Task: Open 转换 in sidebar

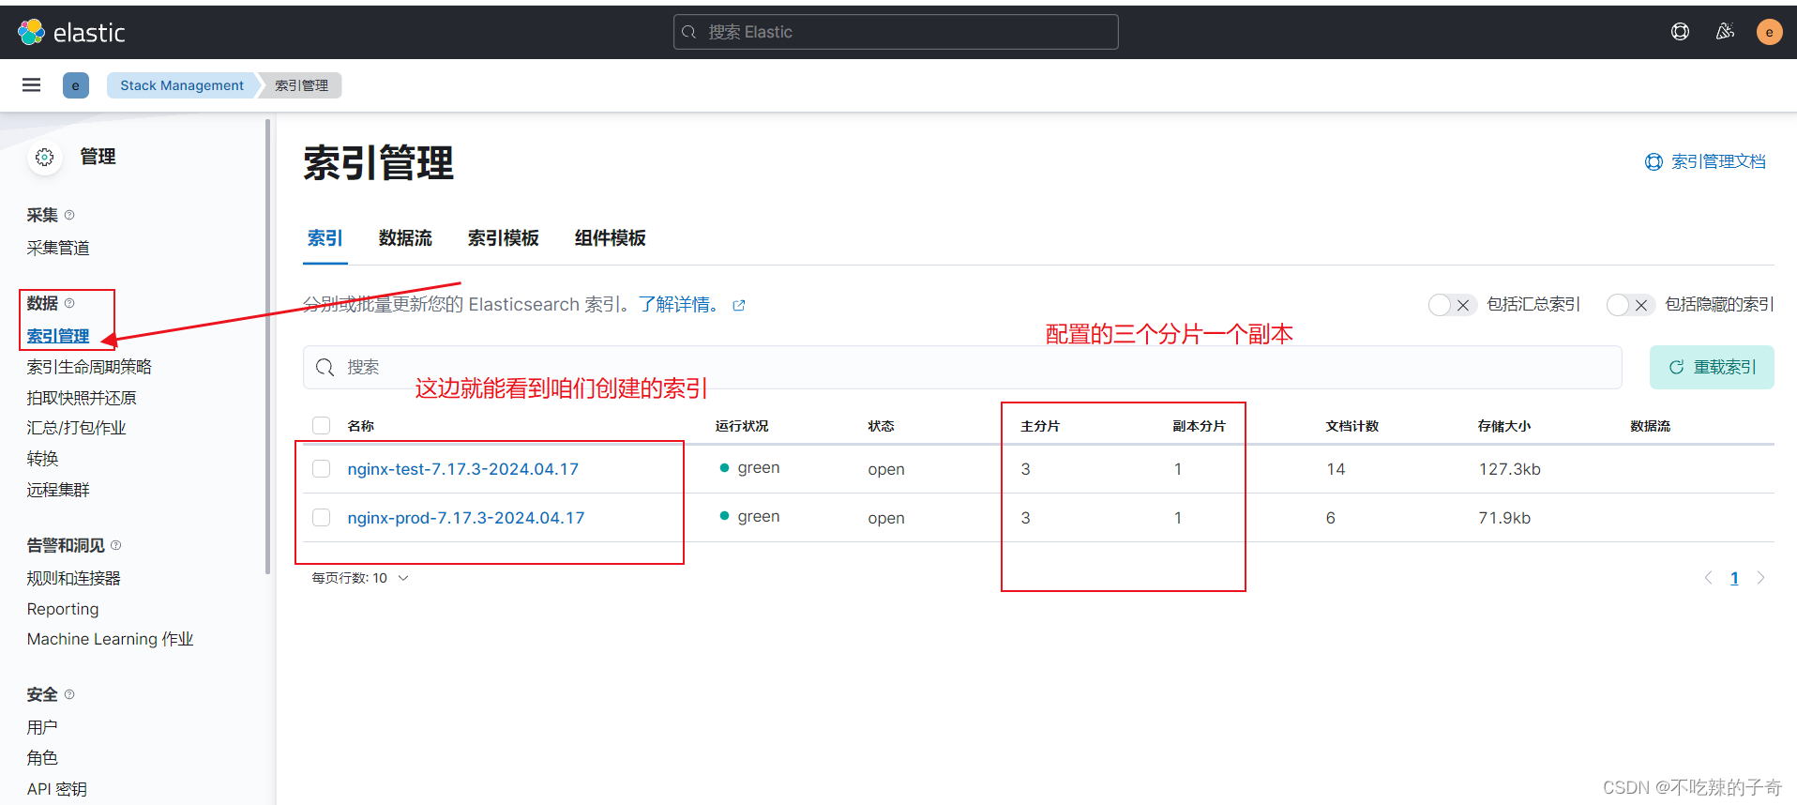Action: click(42, 459)
